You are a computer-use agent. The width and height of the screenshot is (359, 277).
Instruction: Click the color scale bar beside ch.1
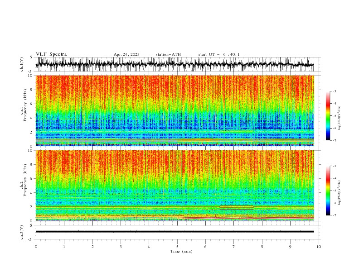tap(328, 116)
